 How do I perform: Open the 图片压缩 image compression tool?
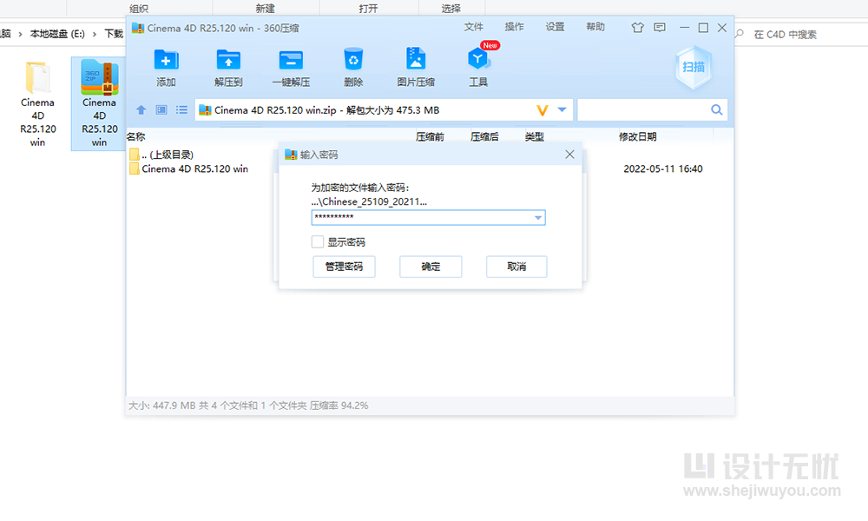coord(416,68)
